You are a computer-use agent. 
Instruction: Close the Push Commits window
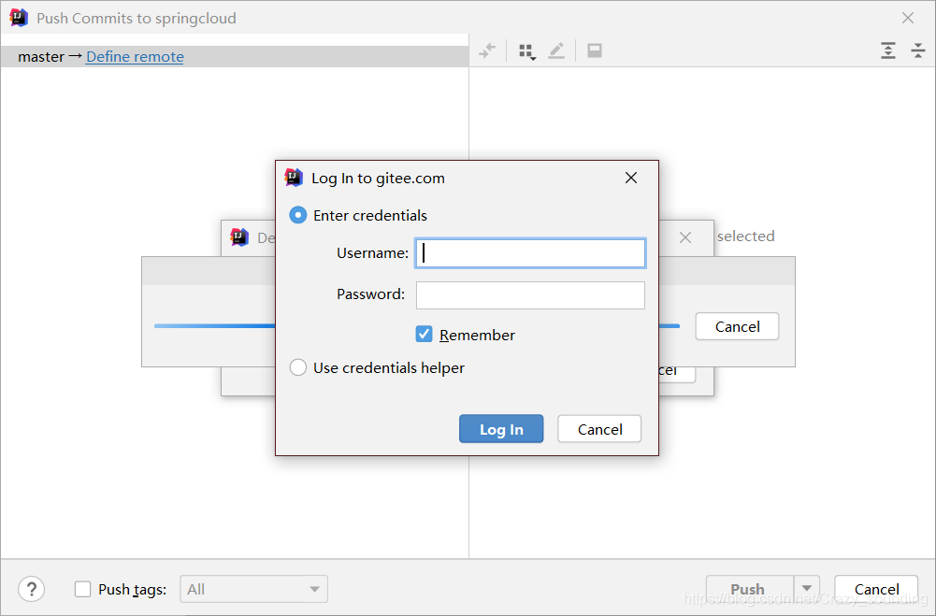[908, 18]
